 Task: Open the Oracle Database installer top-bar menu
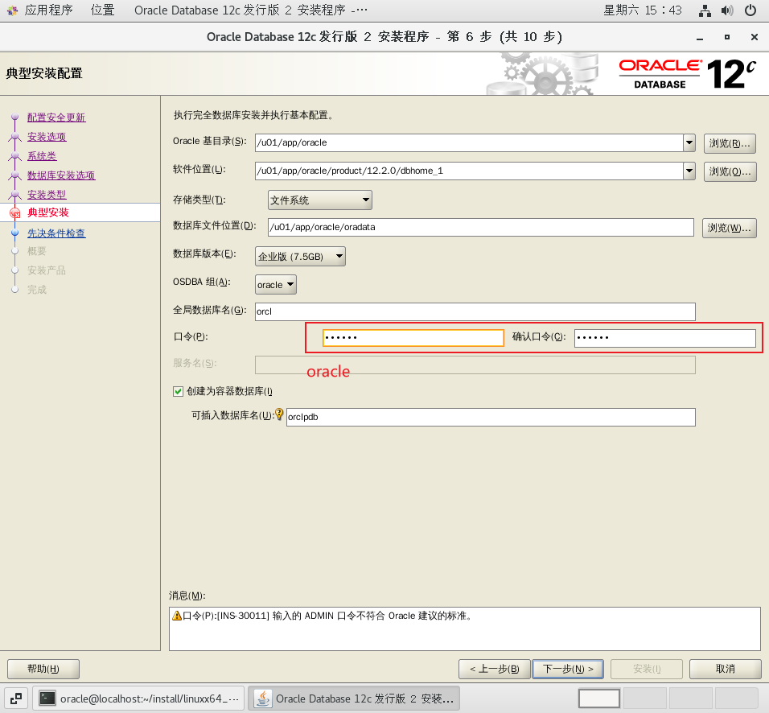click(x=251, y=10)
